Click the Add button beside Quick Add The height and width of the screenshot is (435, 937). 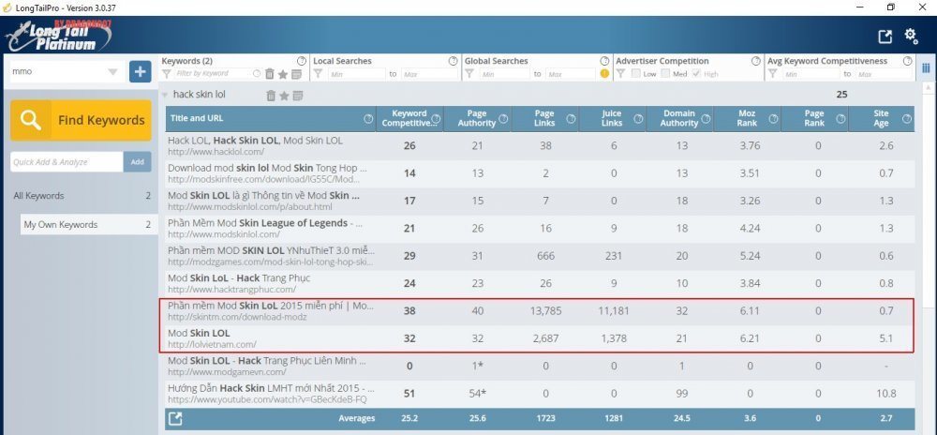(x=137, y=162)
